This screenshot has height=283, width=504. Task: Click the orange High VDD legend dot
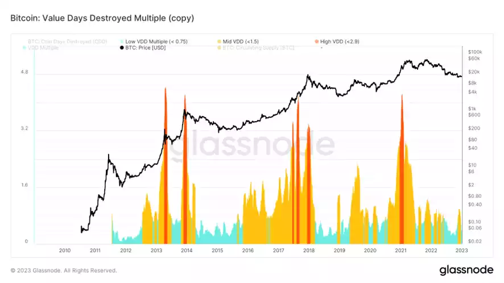(317, 41)
